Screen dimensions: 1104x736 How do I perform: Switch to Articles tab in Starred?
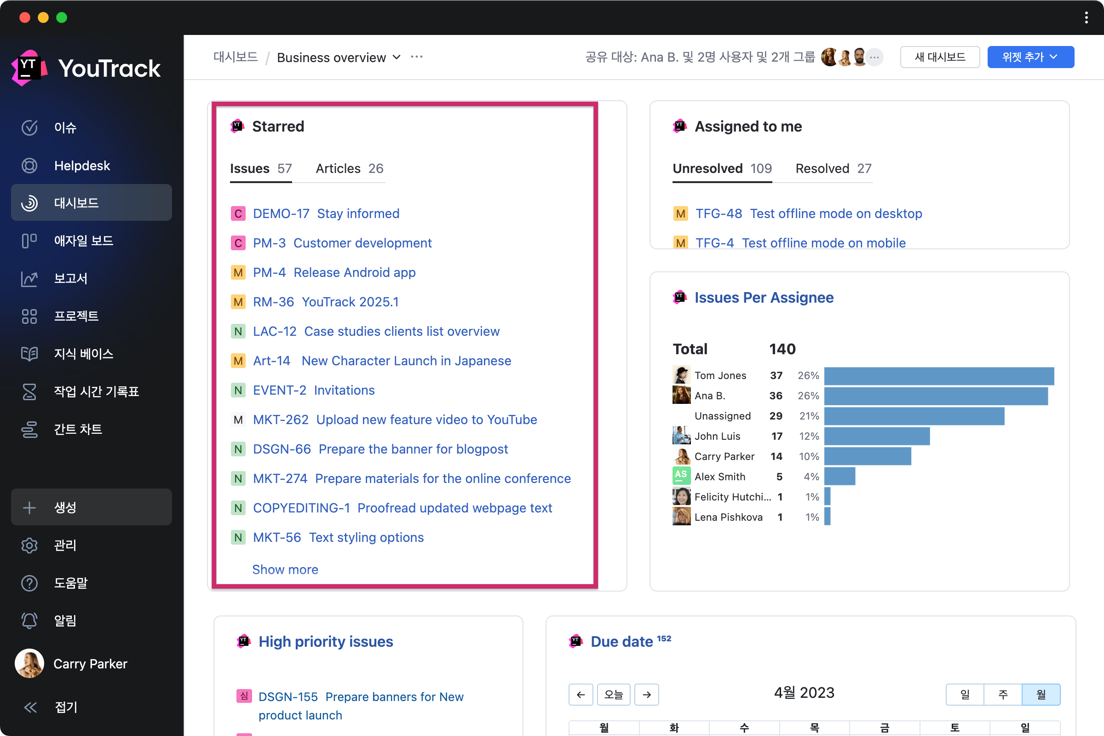pos(349,168)
